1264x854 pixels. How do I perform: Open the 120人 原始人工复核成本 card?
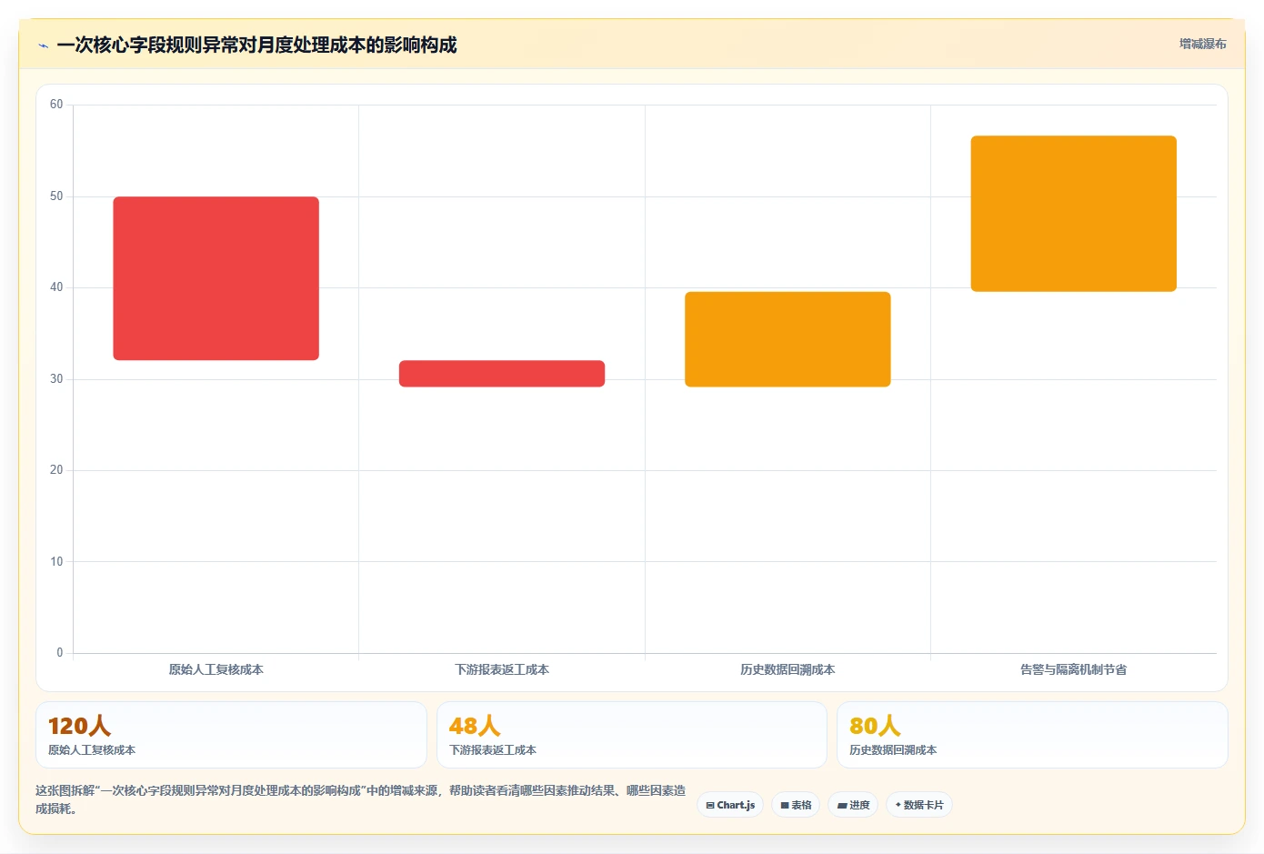point(231,735)
